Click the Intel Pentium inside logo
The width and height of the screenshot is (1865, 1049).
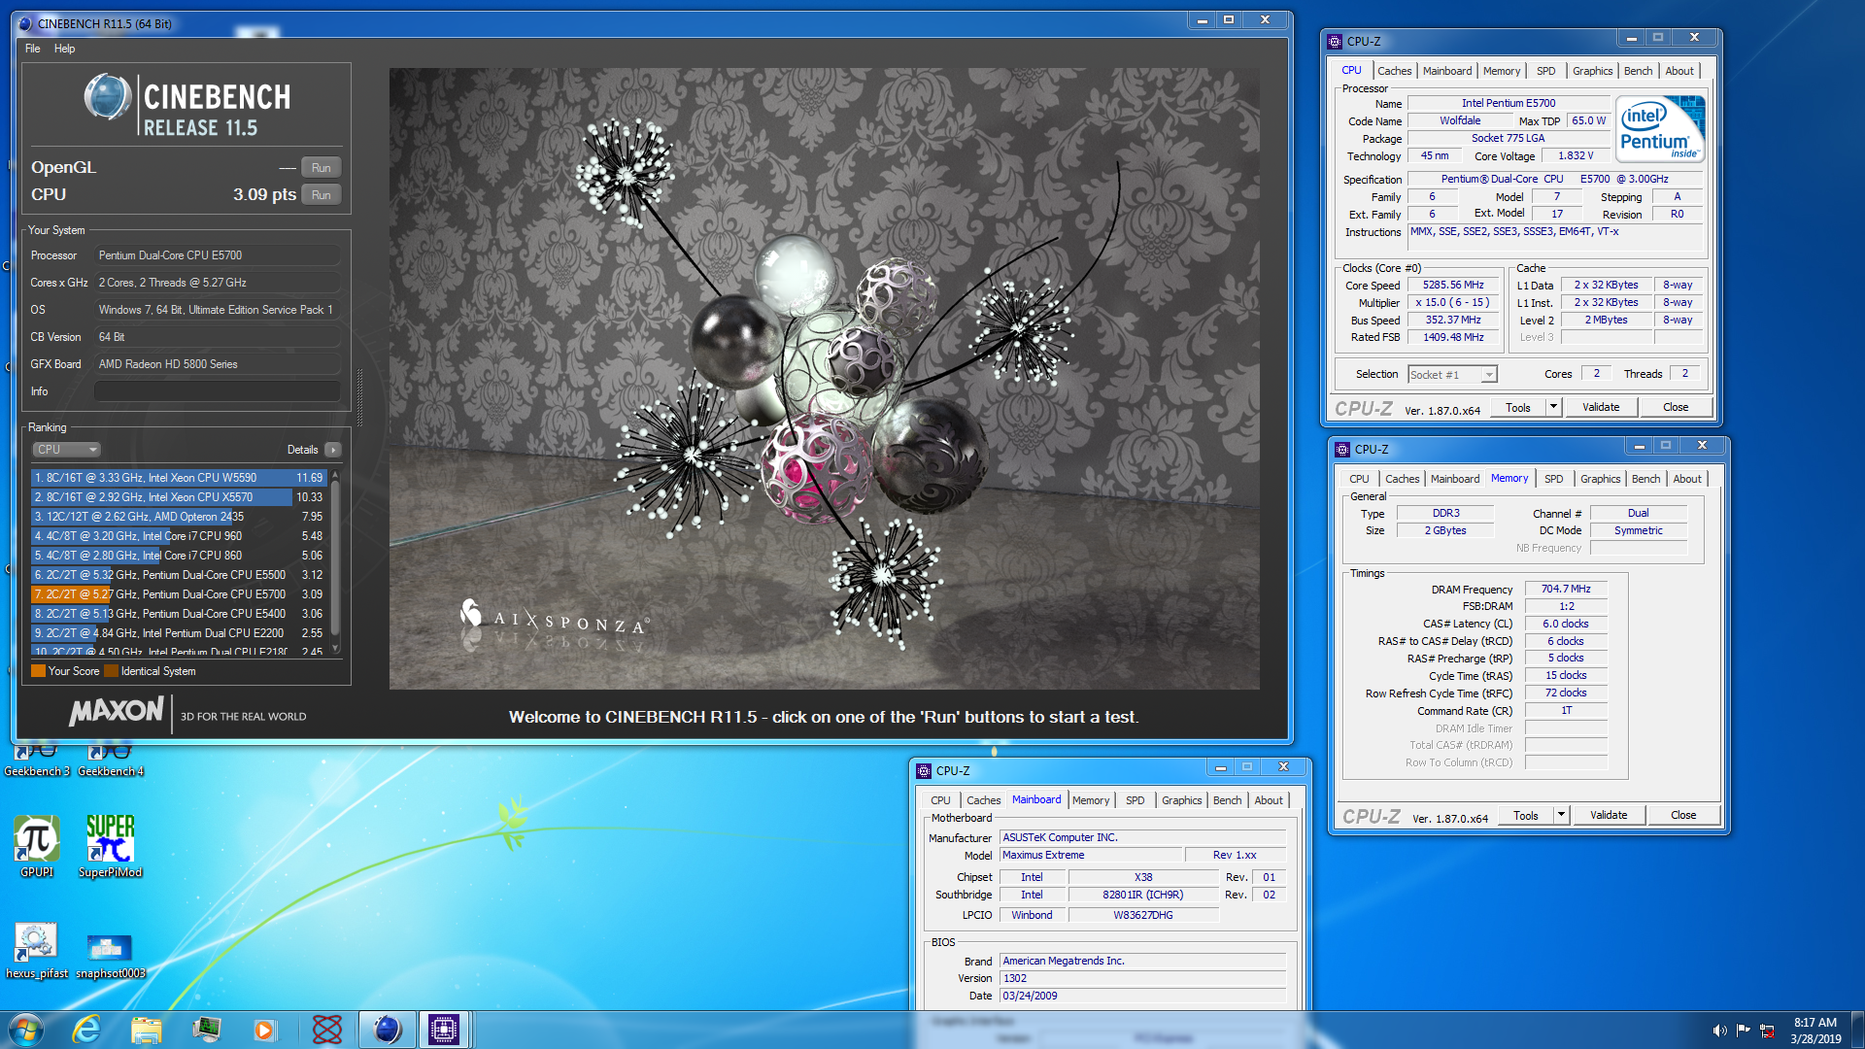coord(1660,128)
